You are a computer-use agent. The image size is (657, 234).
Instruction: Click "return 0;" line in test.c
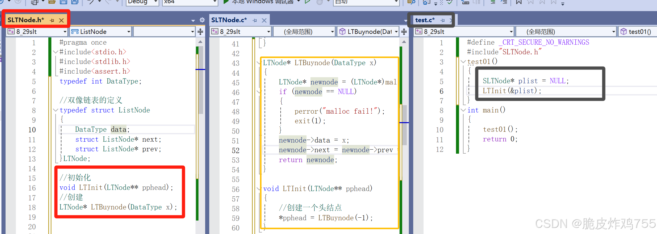coord(500,139)
